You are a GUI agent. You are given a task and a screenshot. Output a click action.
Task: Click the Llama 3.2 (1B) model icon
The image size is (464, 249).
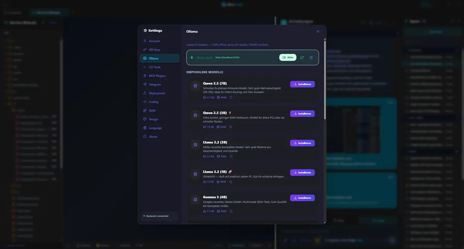(195, 174)
